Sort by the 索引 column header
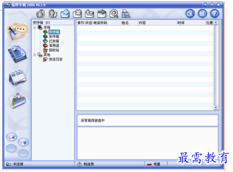Image resolution: width=233 pixels, height=172 pixels. tap(81, 23)
